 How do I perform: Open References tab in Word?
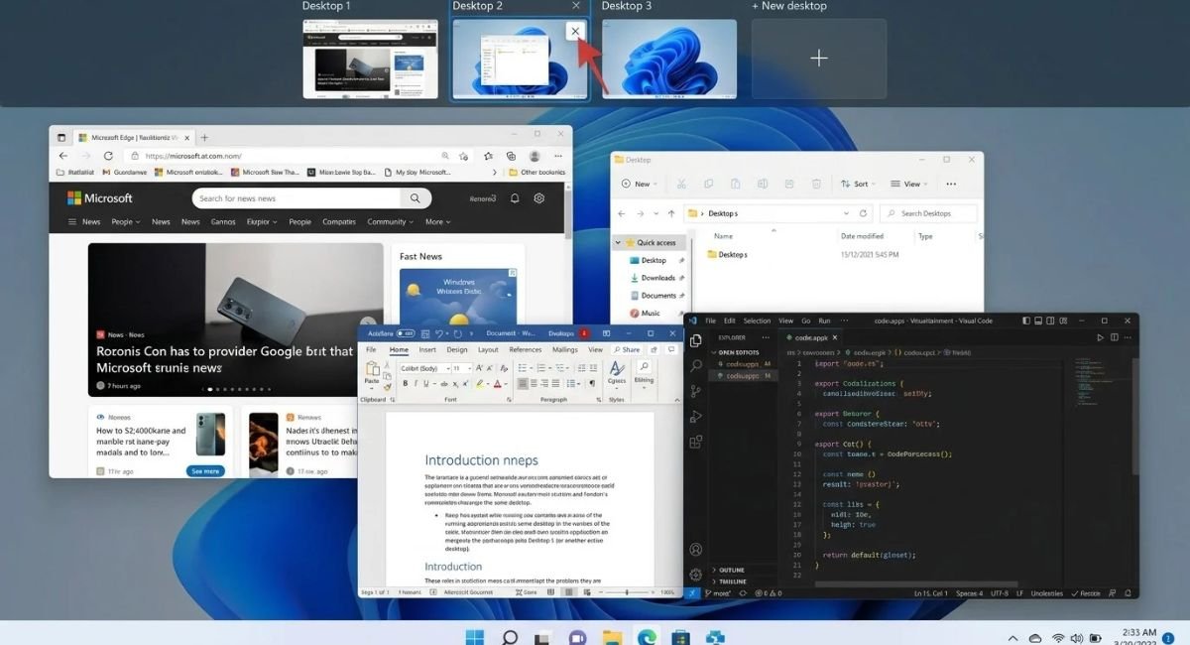point(525,349)
